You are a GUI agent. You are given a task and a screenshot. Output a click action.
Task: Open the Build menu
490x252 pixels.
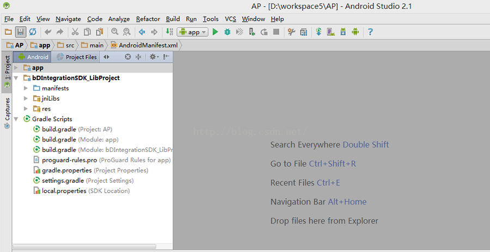click(173, 19)
